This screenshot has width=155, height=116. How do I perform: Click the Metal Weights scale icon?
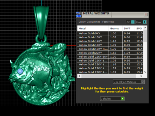79,15
